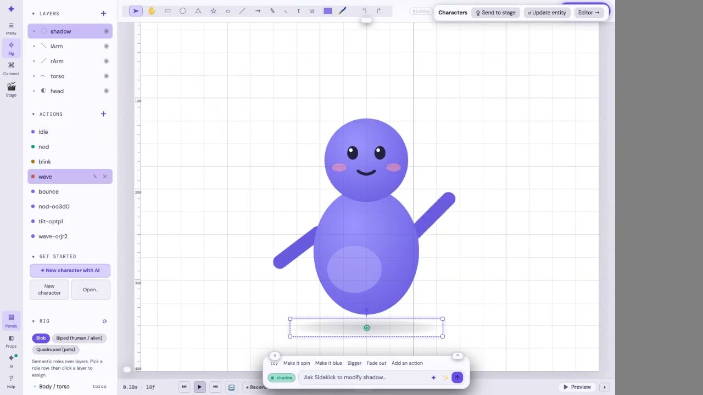Collapse the ACTIONS section
The height and width of the screenshot is (395, 703).
coord(34,114)
